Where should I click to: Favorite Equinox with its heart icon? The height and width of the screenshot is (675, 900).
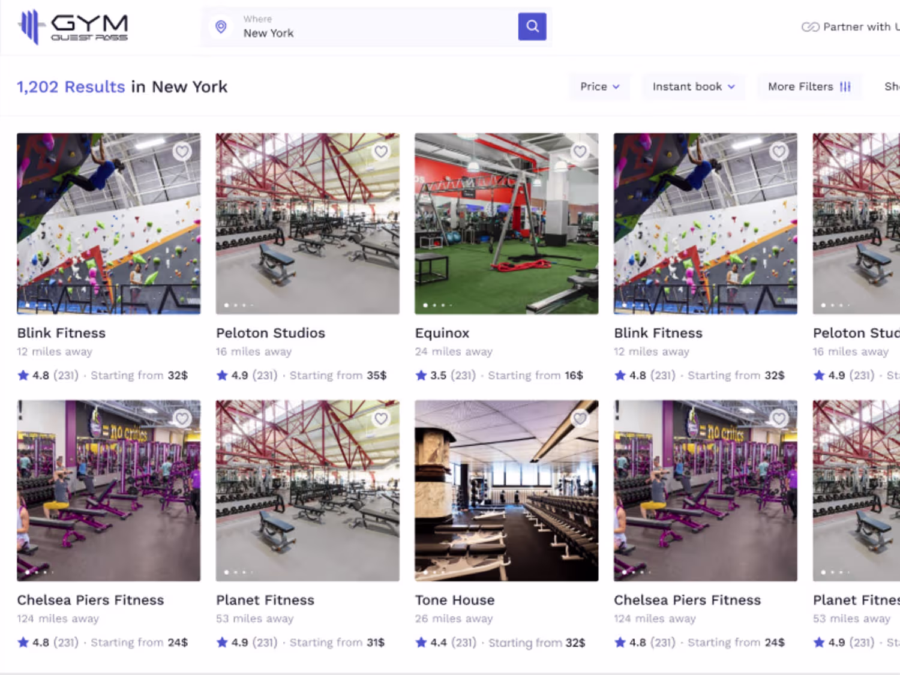tap(580, 151)
